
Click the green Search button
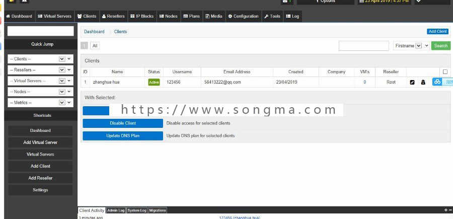(x=441, y=46)
